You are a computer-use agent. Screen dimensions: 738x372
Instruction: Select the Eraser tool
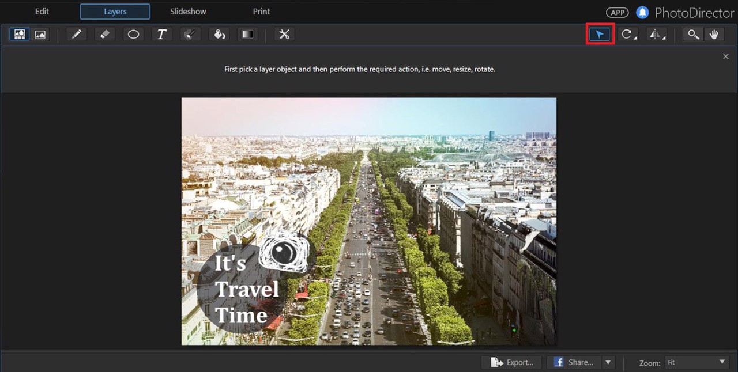[x=104, y=35]
